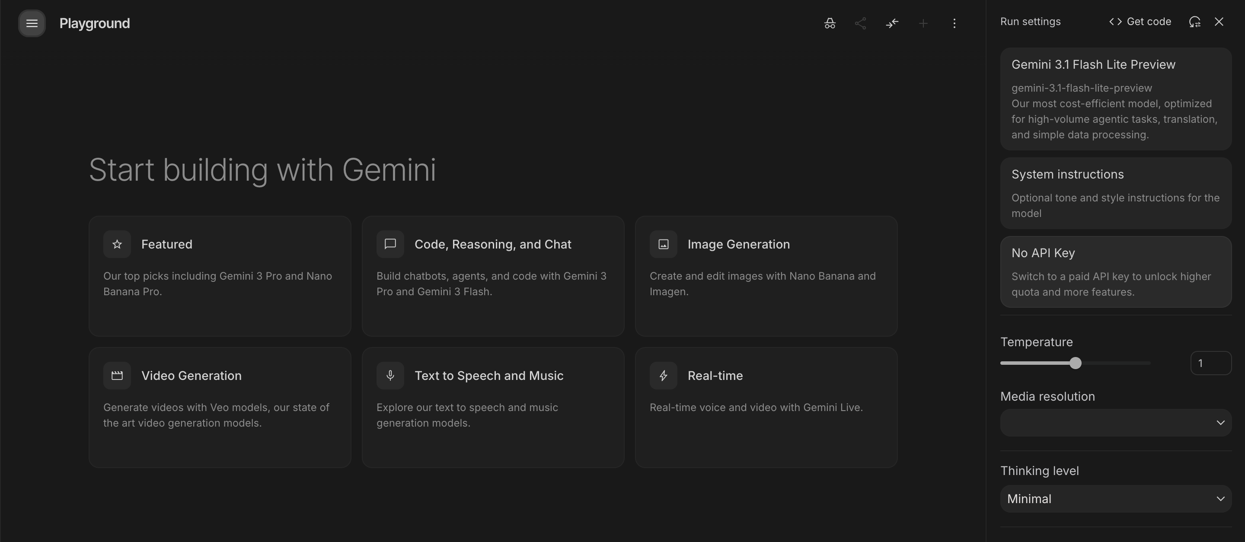
Task: Click the compare mode arrows icon
Action: 892,23
